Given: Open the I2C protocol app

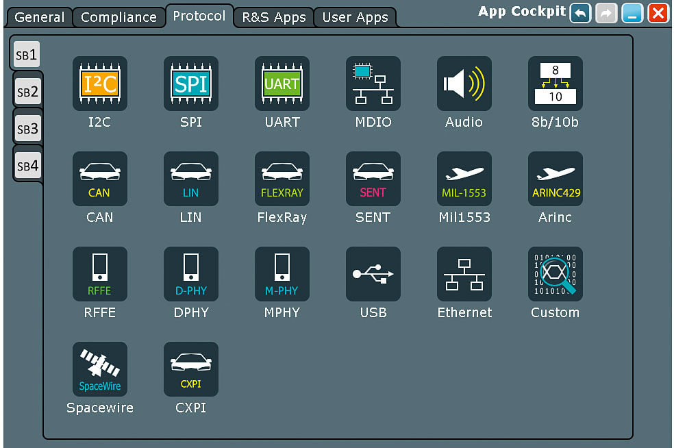Looking at the screenshot, I should 99,84.
